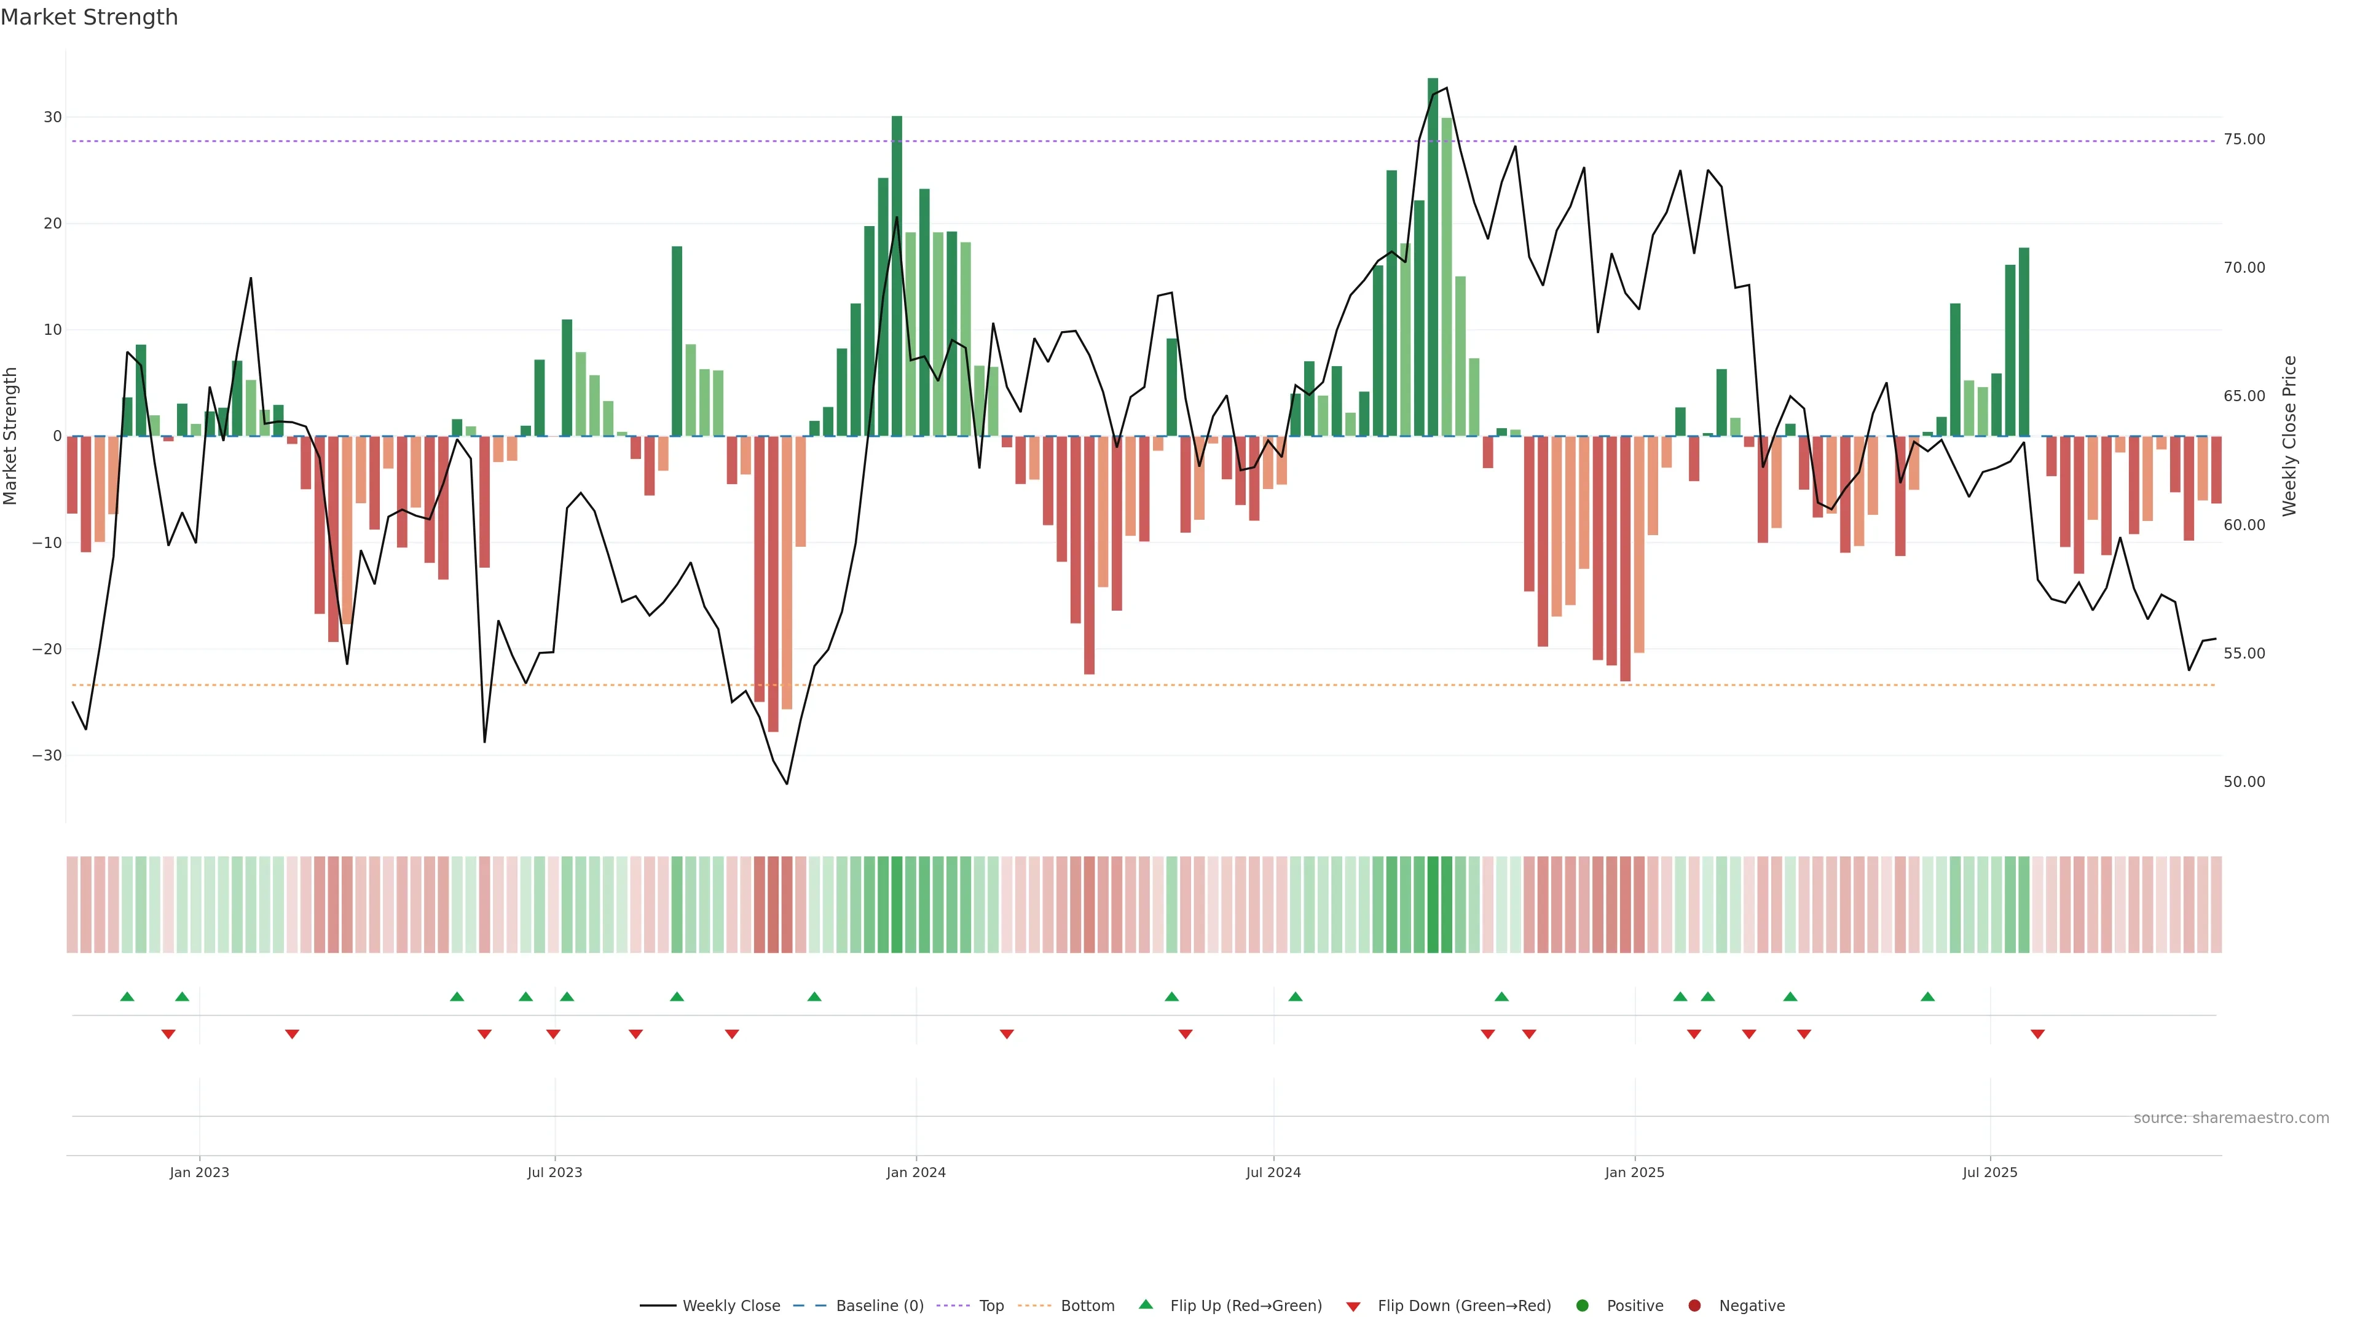Click the 75.00 price tick label
The width and height of the screenshot is (2360, 1327).
[2244, 139]
